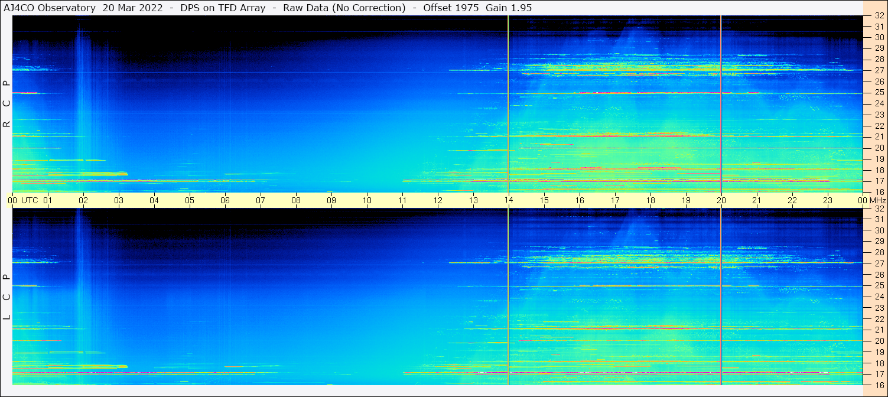Click hour '01' on the time axis
Screen dimensions: 888x397
click(48, 200)
